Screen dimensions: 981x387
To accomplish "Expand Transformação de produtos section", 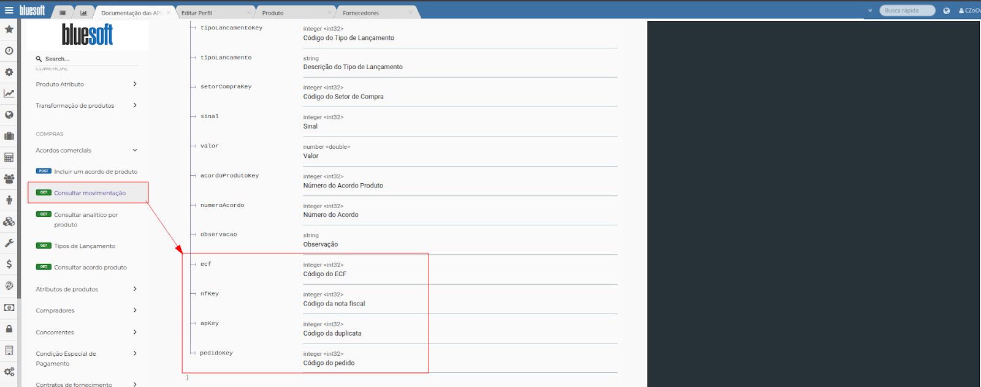I will [x=86, y=105].
